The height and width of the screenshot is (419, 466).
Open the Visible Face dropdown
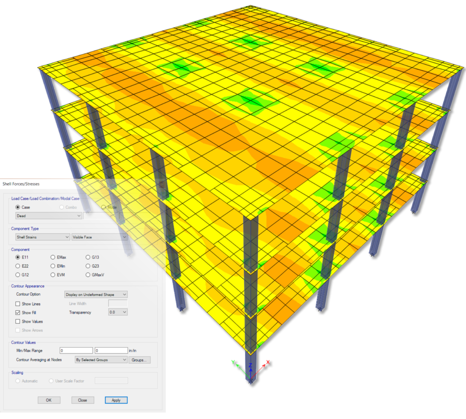(x=100, y=237)
